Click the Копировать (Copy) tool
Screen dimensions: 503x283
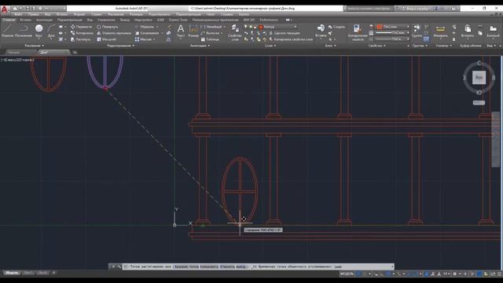point(82,33)
